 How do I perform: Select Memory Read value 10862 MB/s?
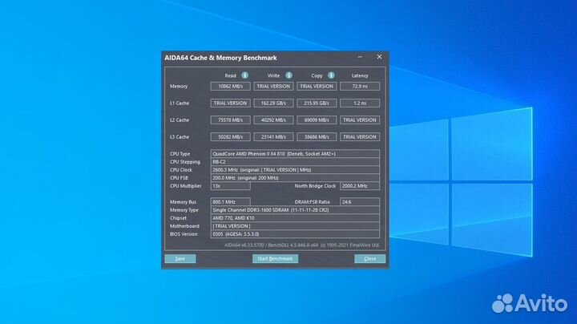[230, 86]
